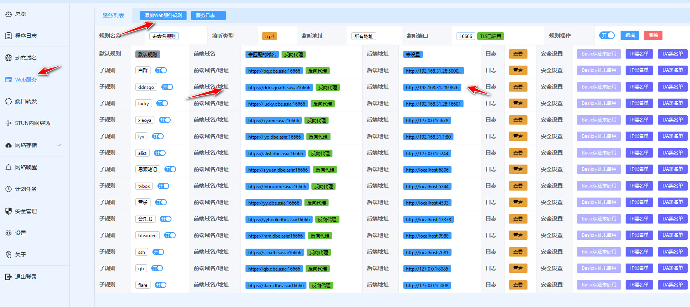The height and width of the screenshot is (307, 690).
Task: Open backend http://localhost:7681 link
Action: (x=427, y=253)
